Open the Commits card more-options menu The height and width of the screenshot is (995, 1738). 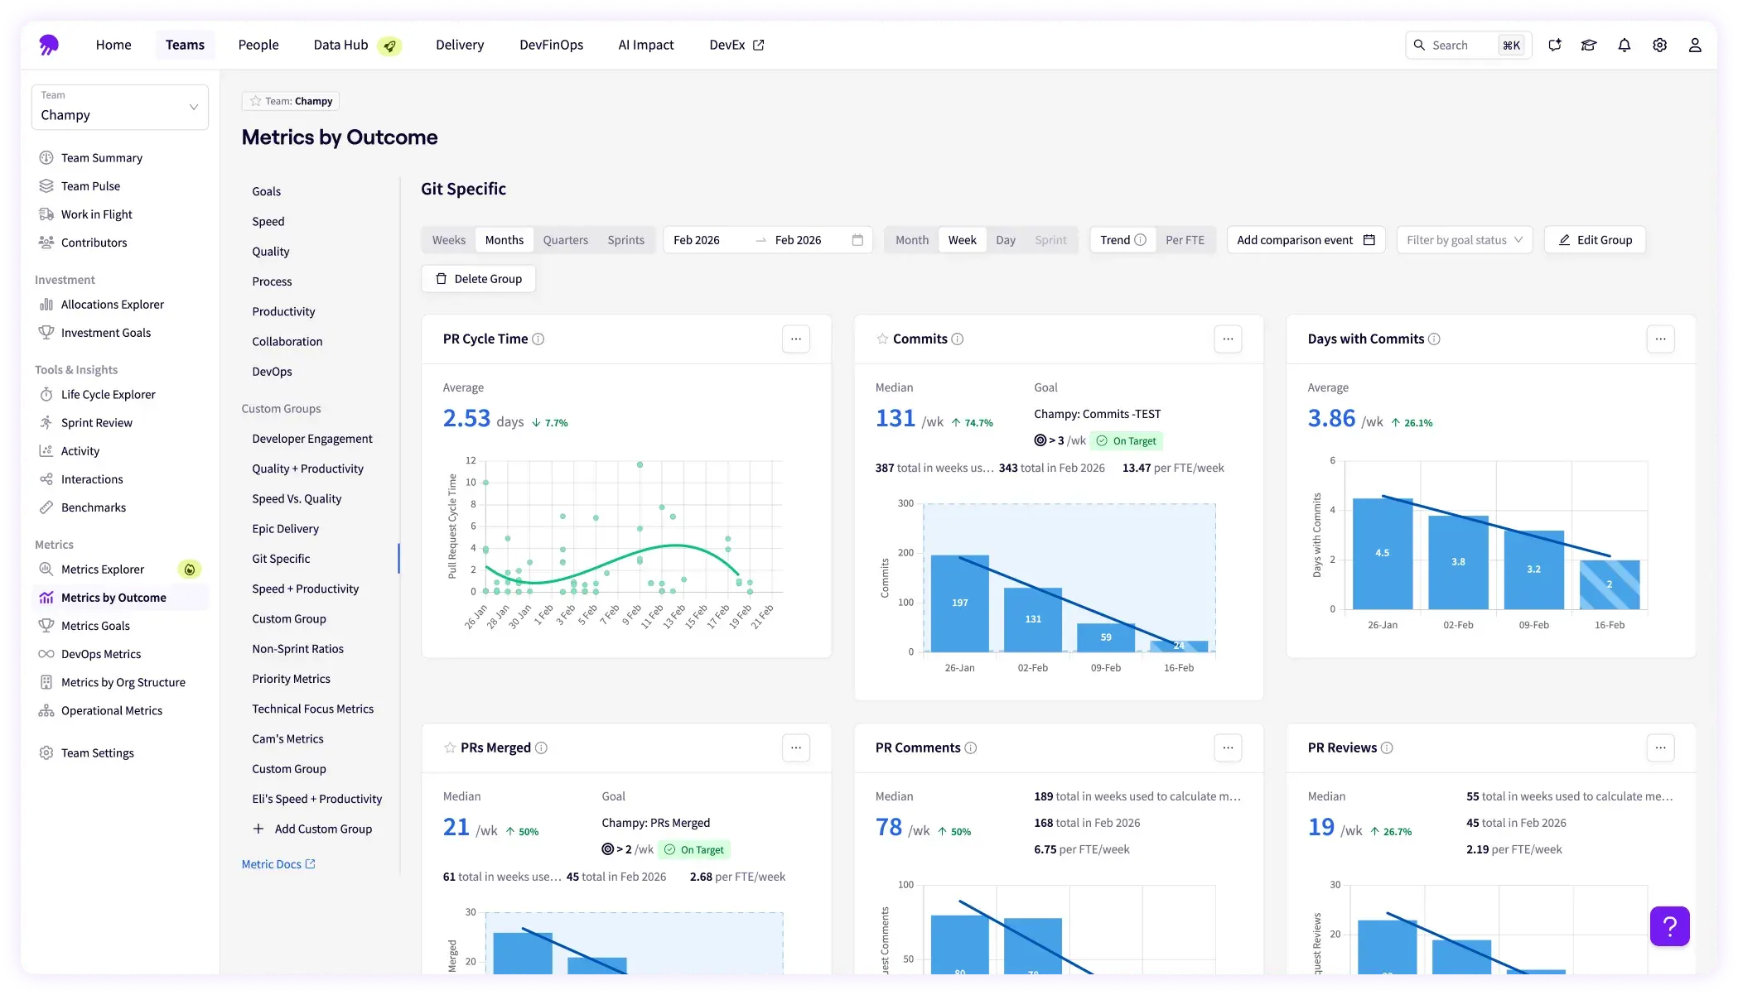point(1228,339)
